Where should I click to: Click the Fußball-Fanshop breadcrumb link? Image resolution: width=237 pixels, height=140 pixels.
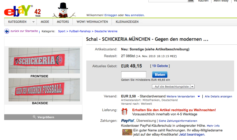tap(80, 31)
